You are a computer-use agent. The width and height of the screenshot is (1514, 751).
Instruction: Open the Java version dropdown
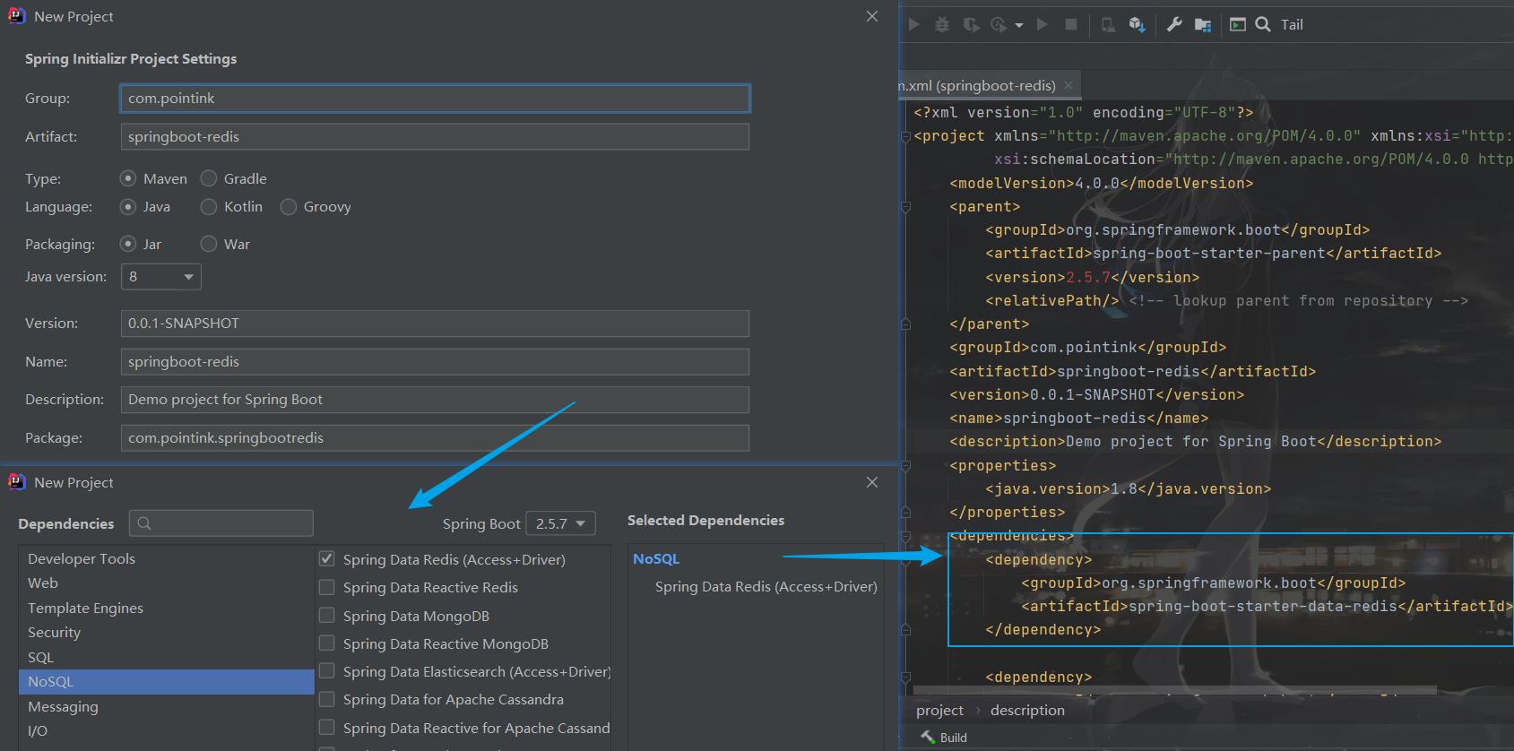161,277
